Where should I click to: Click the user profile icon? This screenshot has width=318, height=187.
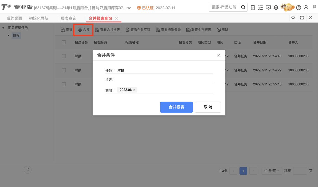(306, 7)
